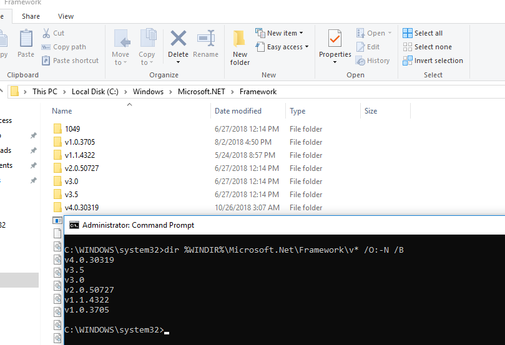Click Invert selection

[433, 61]
